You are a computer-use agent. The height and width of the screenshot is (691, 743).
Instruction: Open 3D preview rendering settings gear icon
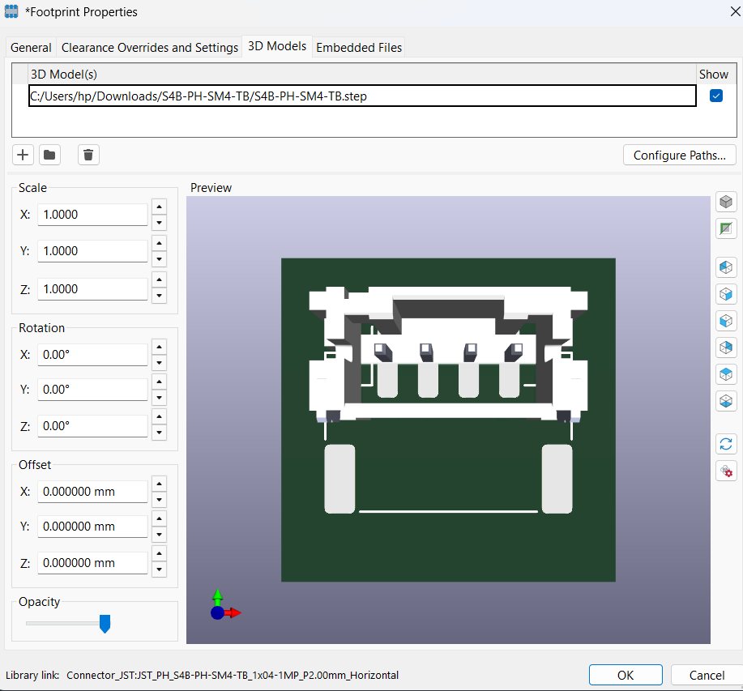725,471
